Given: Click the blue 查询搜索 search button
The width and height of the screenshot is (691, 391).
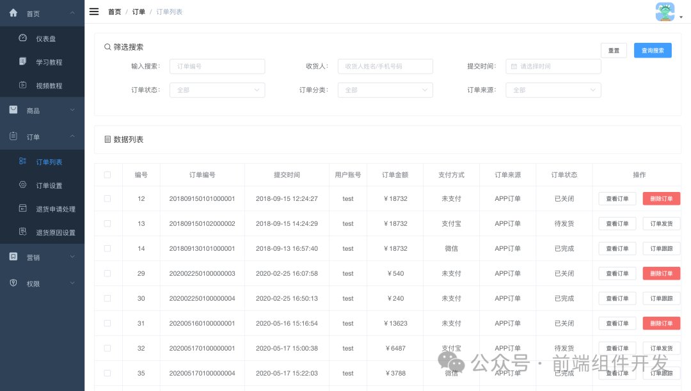Looking at the screenshot, I should coord(653,50).
